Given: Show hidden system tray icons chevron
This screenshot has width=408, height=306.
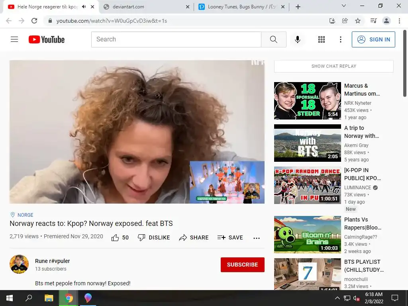Looking at the screenshot, I should [x=337, y=298].
